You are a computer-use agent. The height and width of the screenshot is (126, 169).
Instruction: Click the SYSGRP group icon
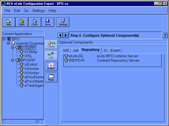[18, 47]
